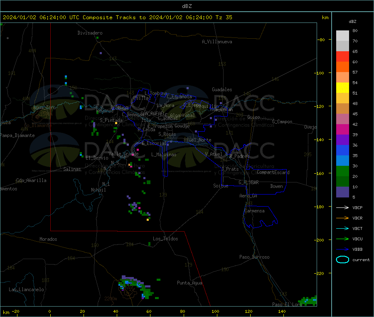Click the S_Pintada map label

(111, 120)
